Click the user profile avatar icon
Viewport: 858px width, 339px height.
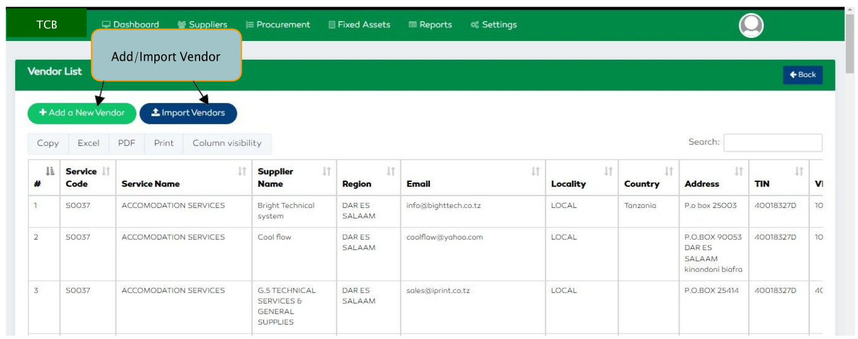(x=751, y=25)
